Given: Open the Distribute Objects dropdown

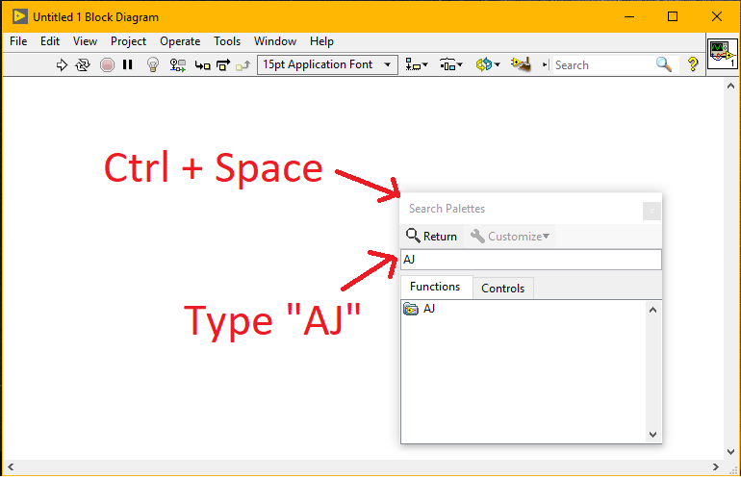Looking at the screenshot, I should 451,65.
